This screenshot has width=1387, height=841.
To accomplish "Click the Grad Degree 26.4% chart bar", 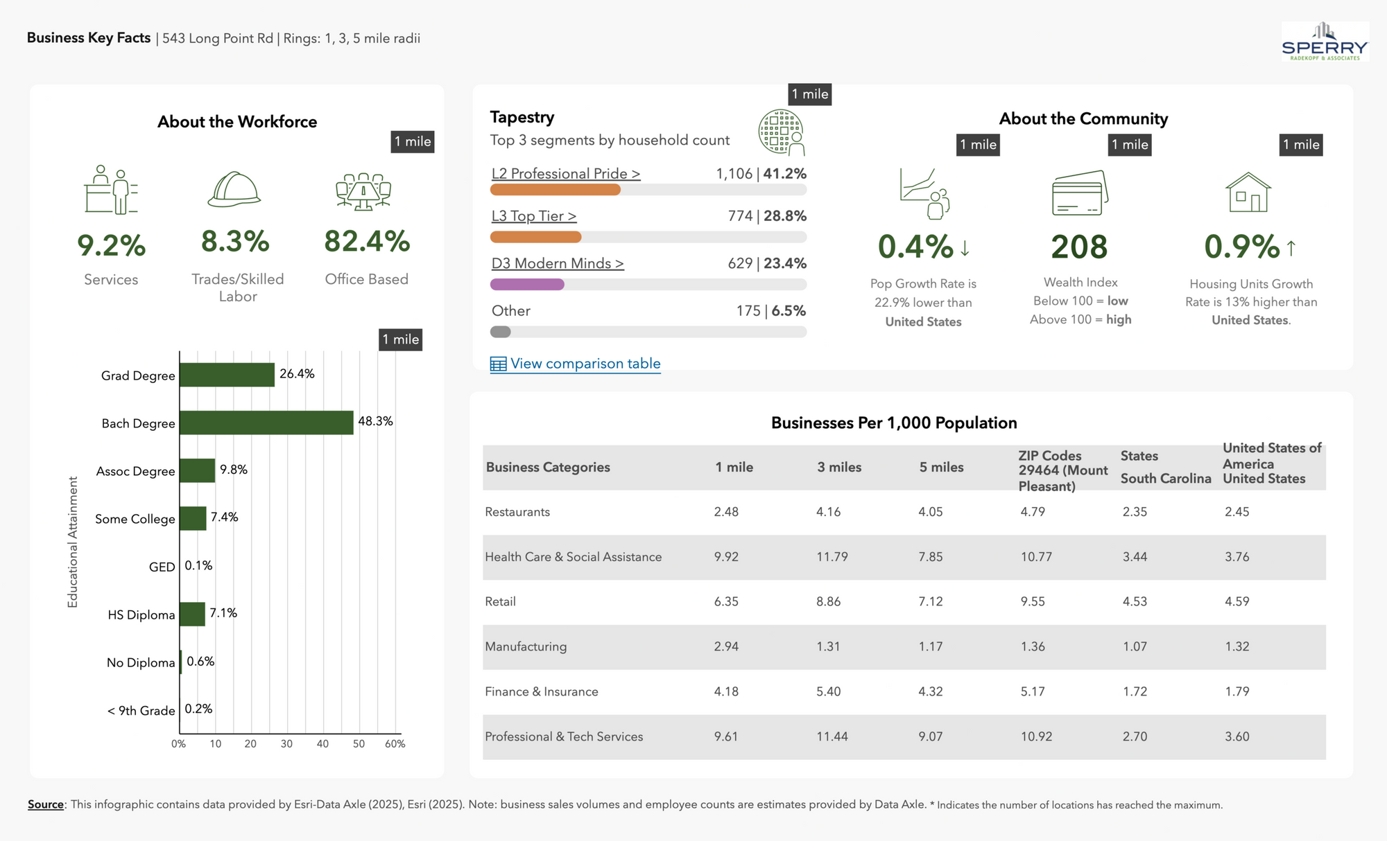I will [227, 375].
